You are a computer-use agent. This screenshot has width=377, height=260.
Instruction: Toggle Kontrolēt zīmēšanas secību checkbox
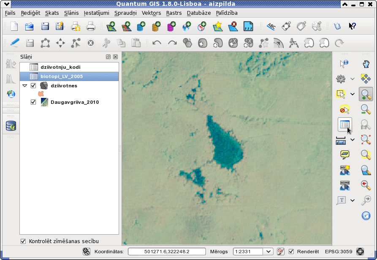(23, 241)
